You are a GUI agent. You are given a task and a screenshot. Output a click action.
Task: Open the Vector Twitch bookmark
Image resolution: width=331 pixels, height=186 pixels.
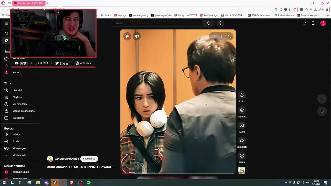[x=106, y=15]
